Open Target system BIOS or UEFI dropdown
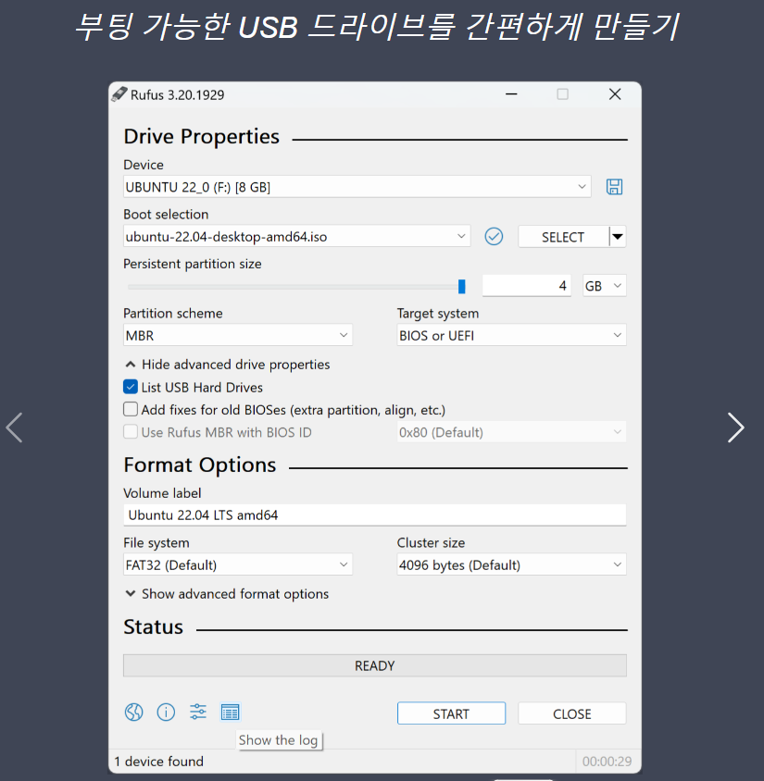Image resolution: width=764 pixels, height=781 pixels. click(511, 335)
